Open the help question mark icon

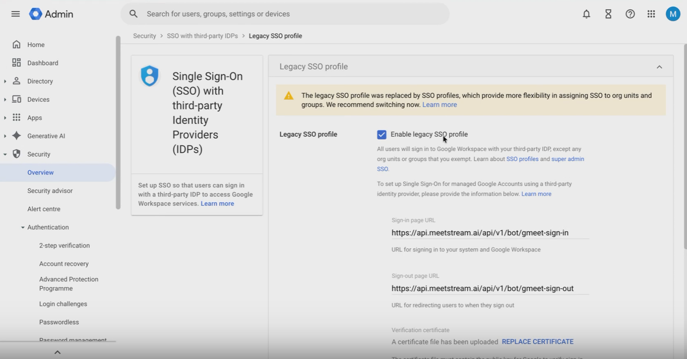(630, 14)
